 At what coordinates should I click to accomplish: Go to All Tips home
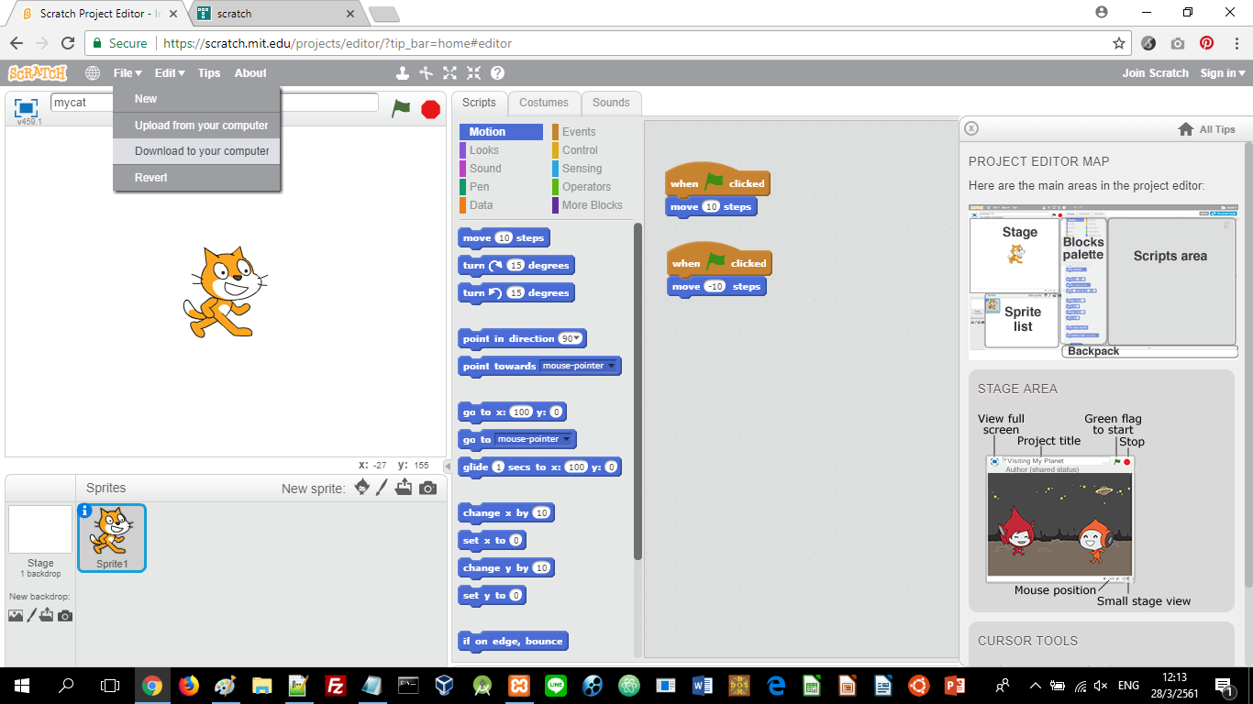coord(1206,129)
